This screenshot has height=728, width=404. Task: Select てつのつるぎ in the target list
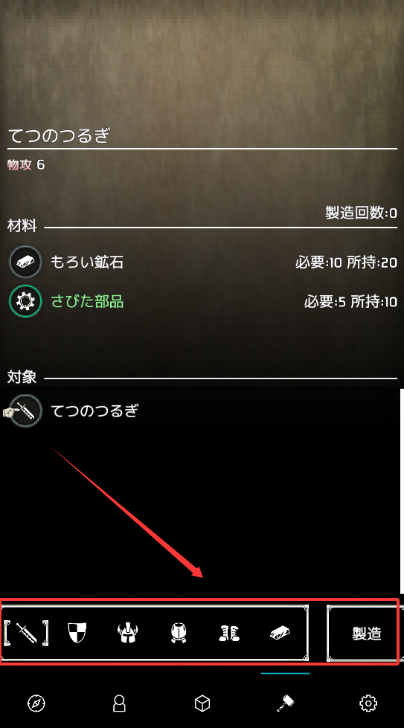pos(202,411)
